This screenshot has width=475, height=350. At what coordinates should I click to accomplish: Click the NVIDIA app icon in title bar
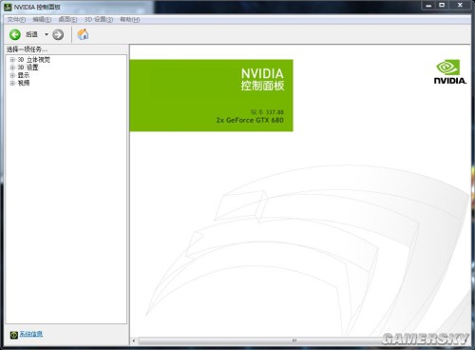(x=8, y=7)
